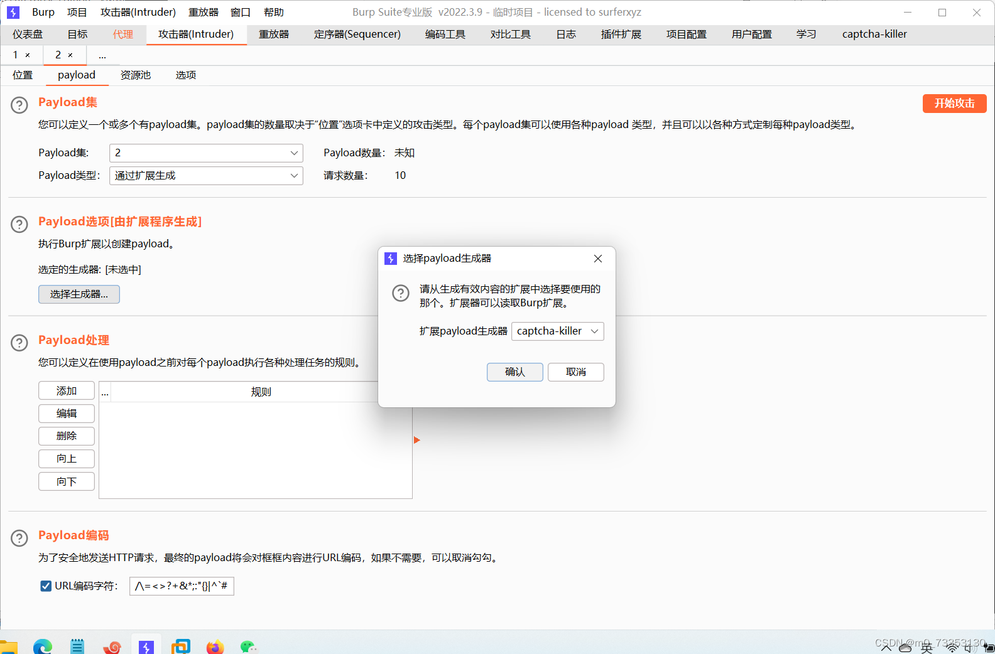Open WeChat from the taskbar
995x654 pixels.
tap(249, 646)
